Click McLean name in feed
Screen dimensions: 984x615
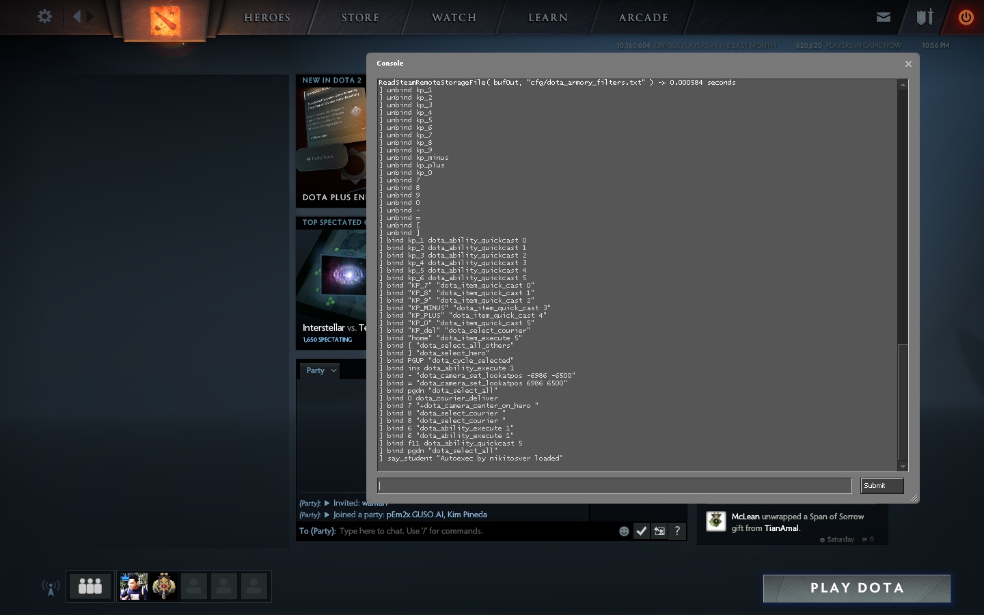pos(746,517)
